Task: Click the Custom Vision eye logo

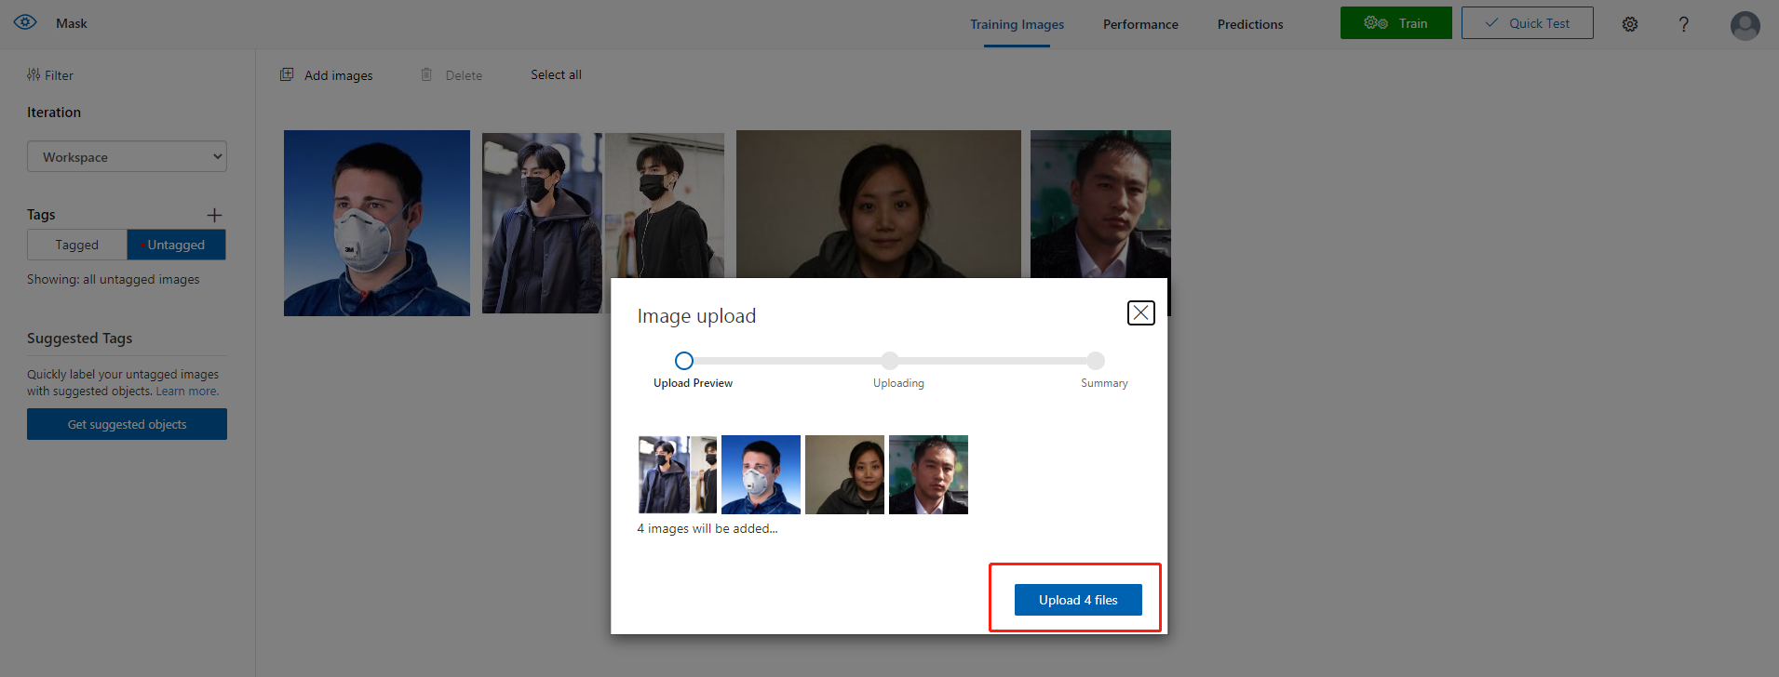Action: pos(25,22)
